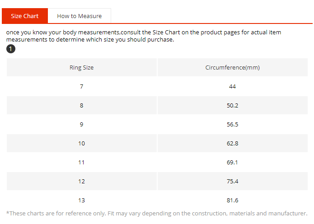Click the Circumference(mm) column header
Image resolution: width=314 pixels, height=224 pixels.
pyautogui.click(x=232, y=68)
